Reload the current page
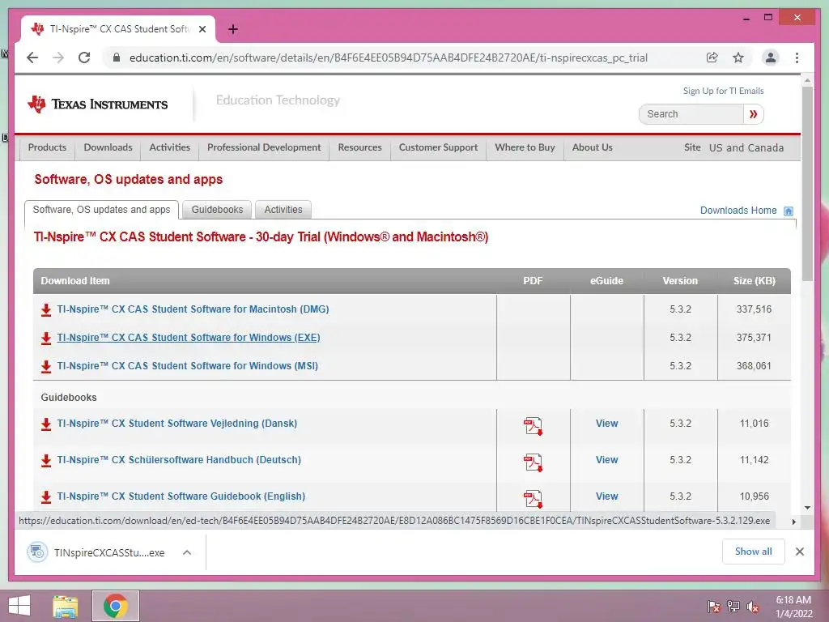Viewport: 829px width, 622px height. 84,58
